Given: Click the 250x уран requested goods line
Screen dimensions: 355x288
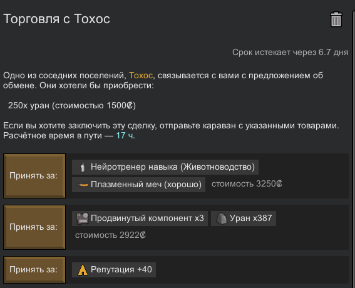Looking at the screenshot, I should click(x=72, y=106).
